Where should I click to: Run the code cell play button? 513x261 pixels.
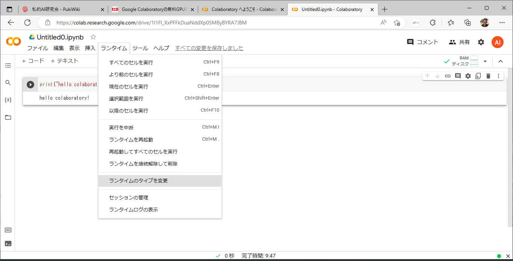pyautogui.click(x=30, y=85)
